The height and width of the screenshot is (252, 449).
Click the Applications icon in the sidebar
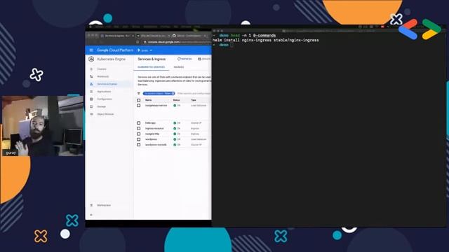click(91, 92)
